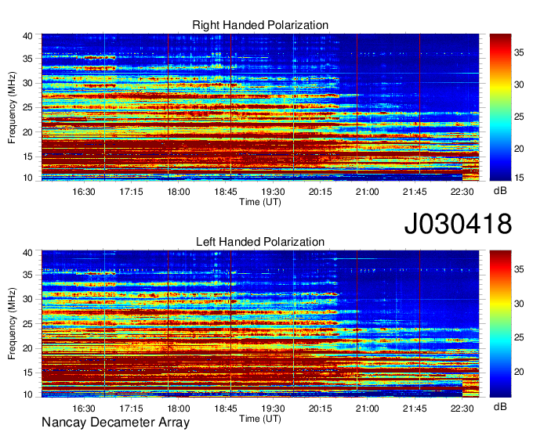Click the 15 dB label on top colorbar
The width and height of the screenshot is (533, 432).
click(519, 178)
